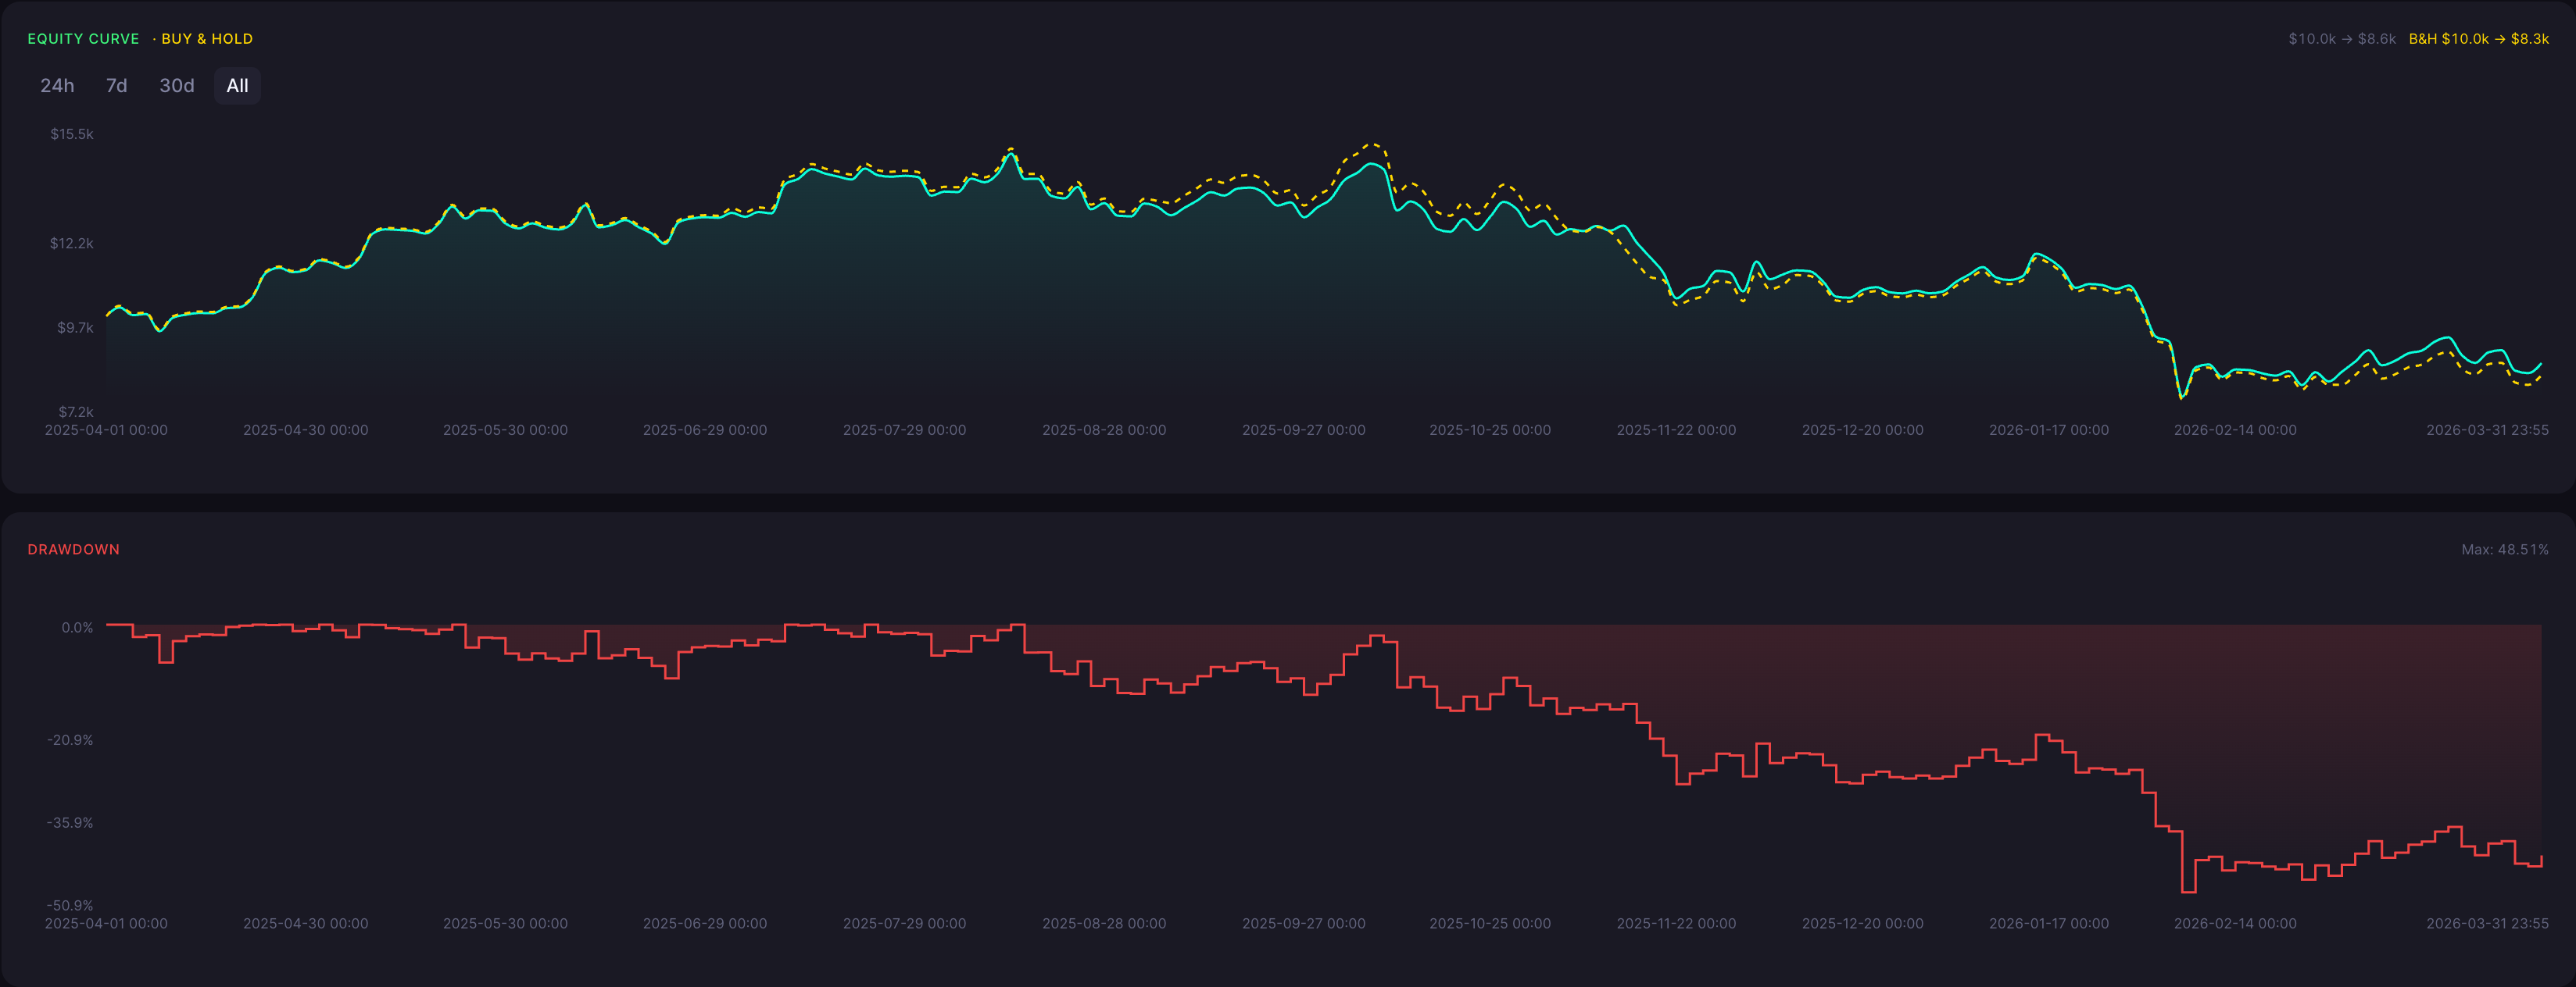Click drawdown chart date 2025-04-30 00:00
Image resolution: width=2576 pixels, height=987 pixels.
click(x=306, y=924)
